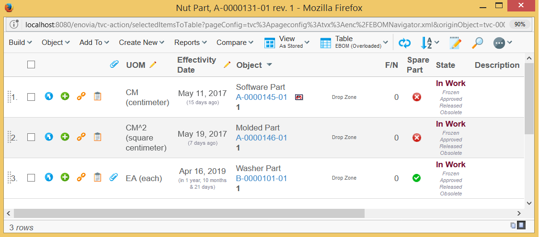The image size is (539, 237).
Task: Check the checkbox for row 1
Action: pos(31,97)
